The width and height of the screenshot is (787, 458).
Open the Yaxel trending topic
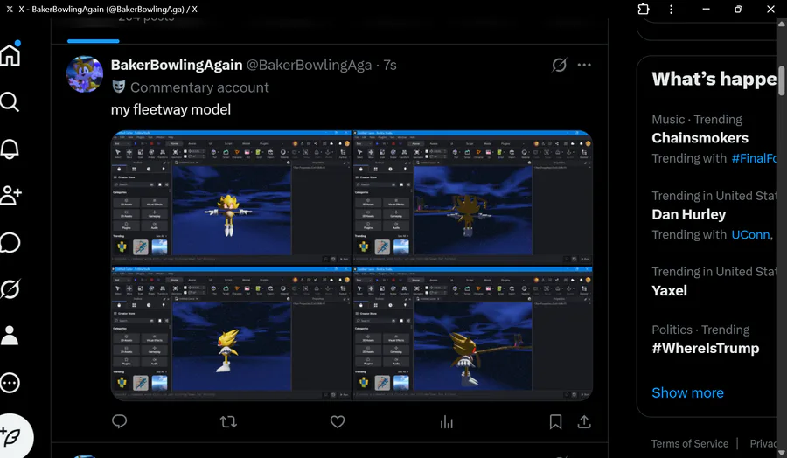669,291
